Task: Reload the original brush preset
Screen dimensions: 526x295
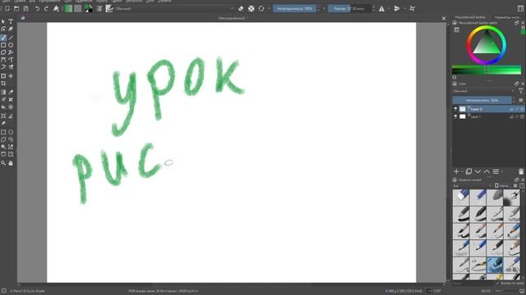Action: coord(261,9)
